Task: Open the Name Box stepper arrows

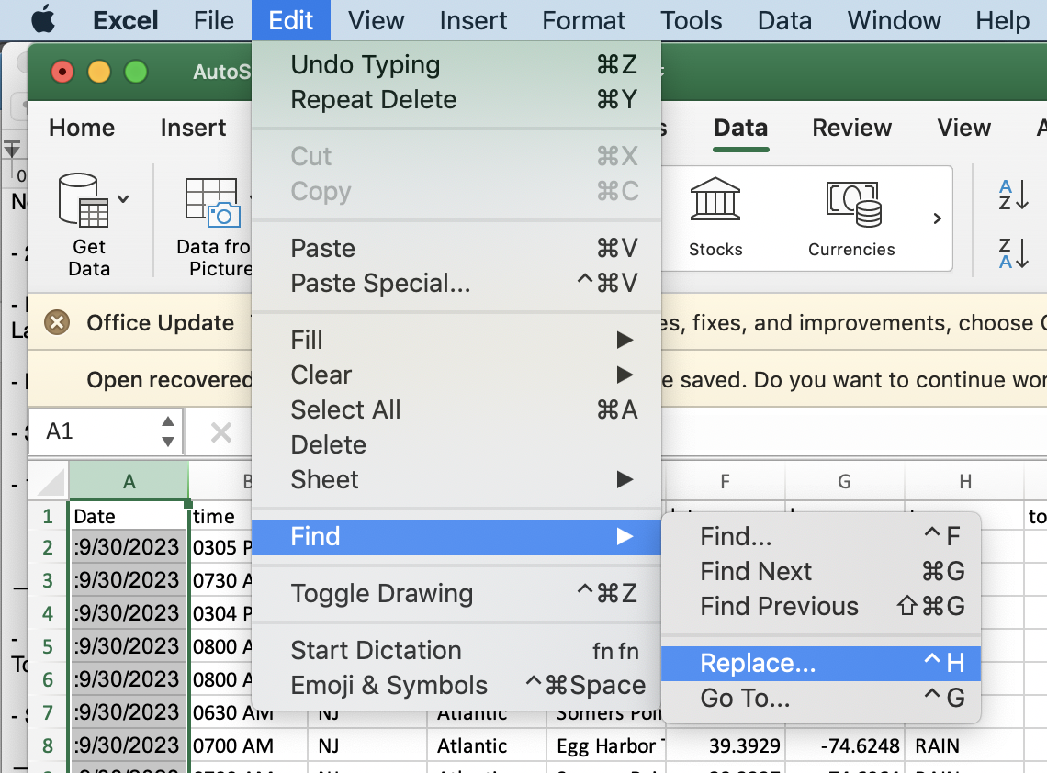Action: click(168, 431)
